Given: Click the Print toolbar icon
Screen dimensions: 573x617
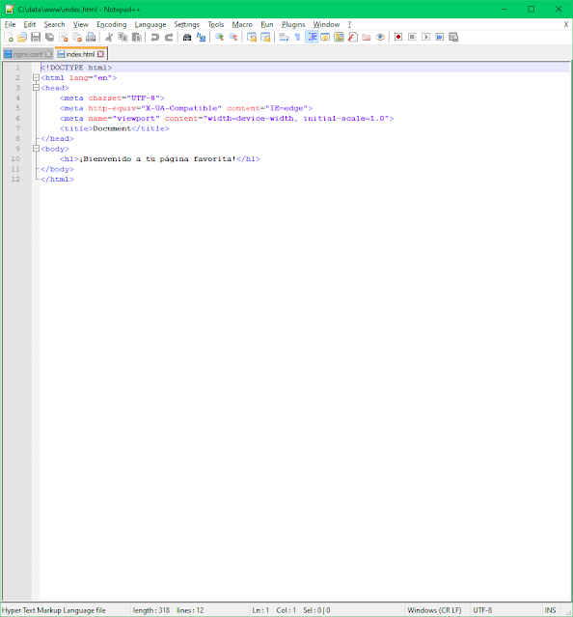Looking at the screenshot, I should pyautogui.click(x=91, y=38).
